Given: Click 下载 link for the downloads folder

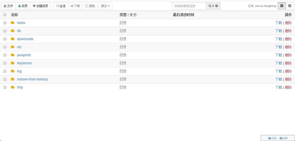Looking at the screenshot, I should point(279,39).
